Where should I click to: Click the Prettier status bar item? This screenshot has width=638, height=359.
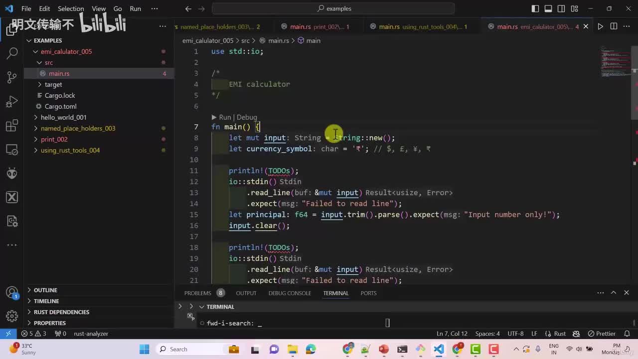(x=602, y=334)
